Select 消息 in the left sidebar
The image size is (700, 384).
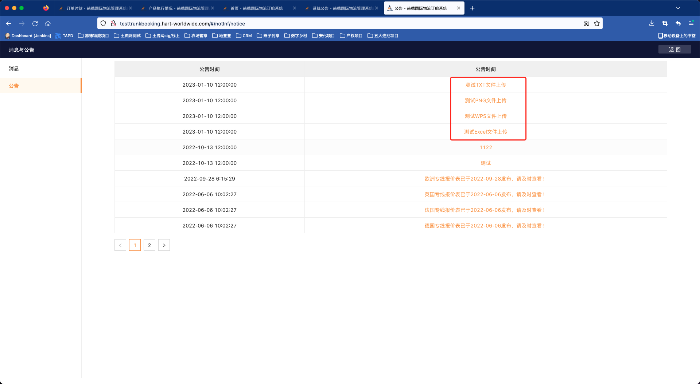click(14, 68)
